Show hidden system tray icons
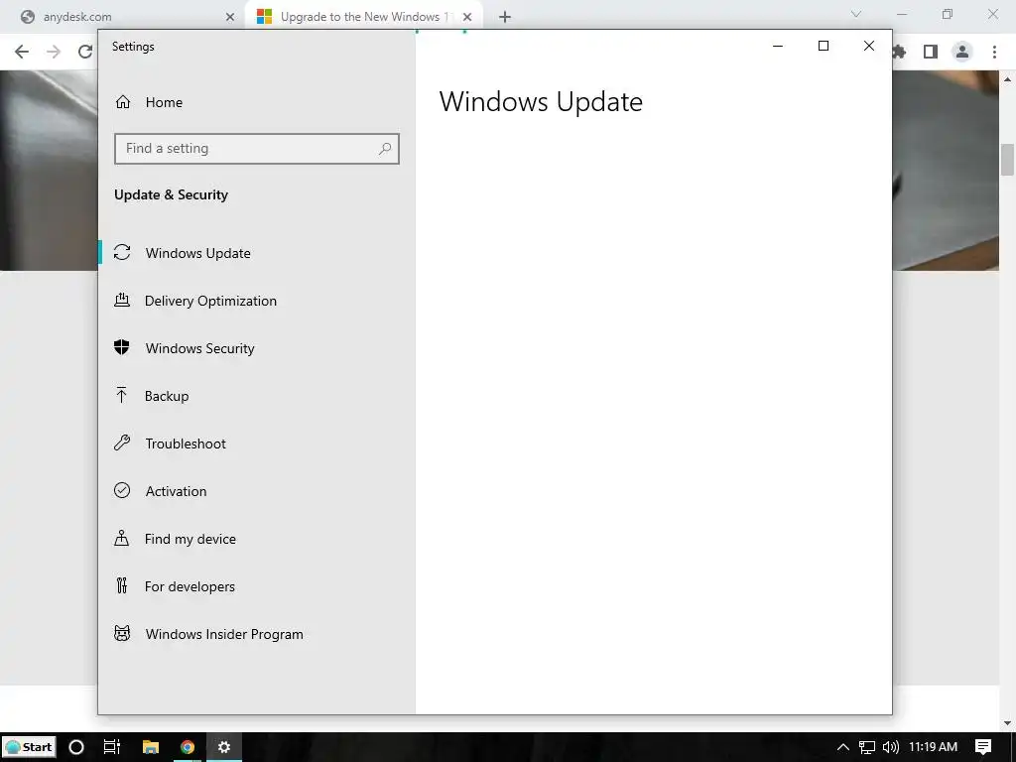This screenshot has width=1016, height=762. pos(843,747)
